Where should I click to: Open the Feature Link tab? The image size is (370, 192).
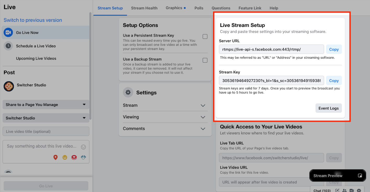tap(250, 8)
